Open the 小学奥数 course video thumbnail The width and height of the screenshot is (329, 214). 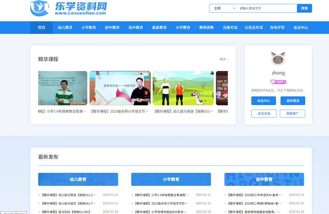coord(63,88)
